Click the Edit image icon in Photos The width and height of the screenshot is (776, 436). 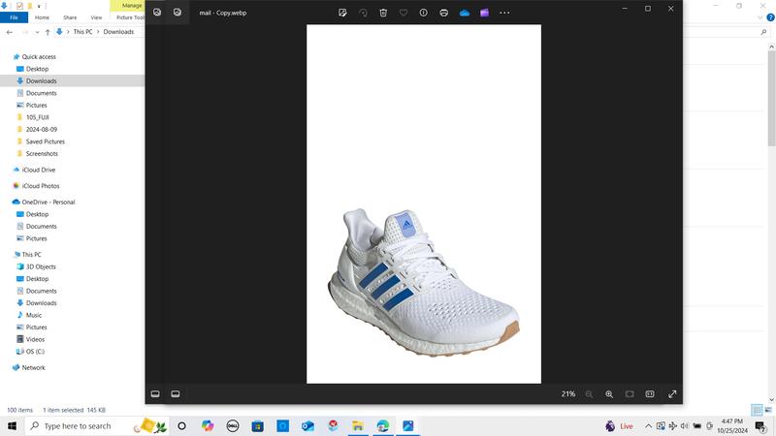tap(343, 13)
